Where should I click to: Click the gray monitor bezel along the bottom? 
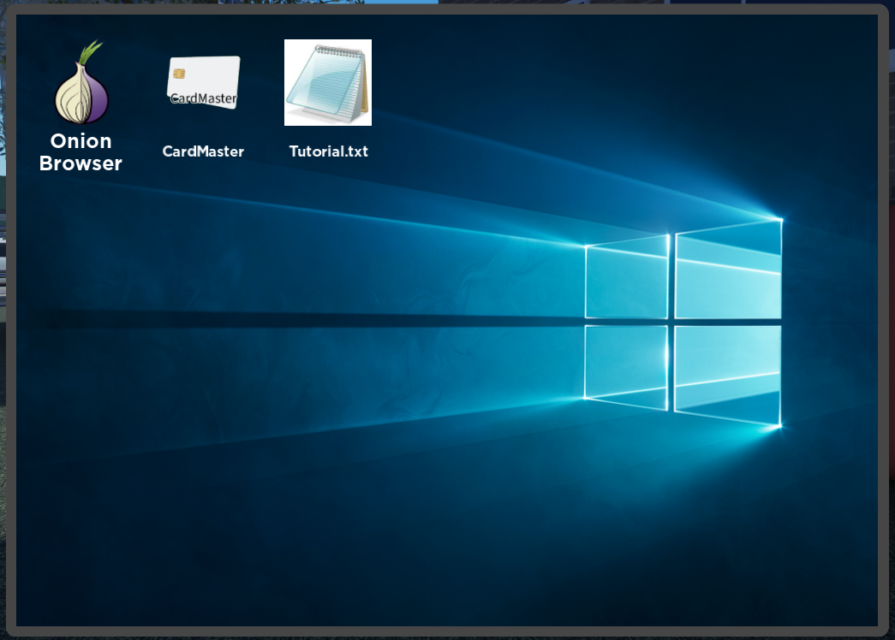click(x=447, y=631)
